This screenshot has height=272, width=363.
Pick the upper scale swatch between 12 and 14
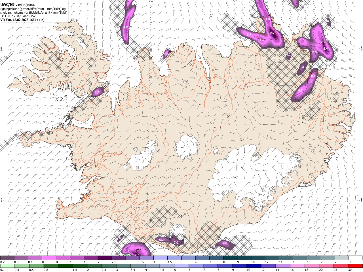pyautogui.click(x=272, y=258)
